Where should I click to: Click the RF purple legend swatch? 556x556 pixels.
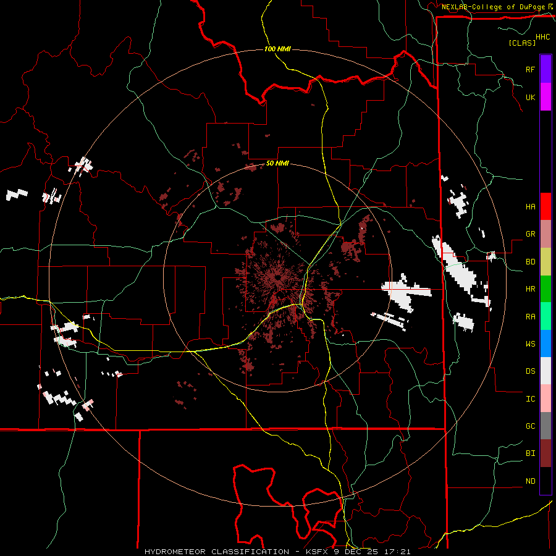point(545,69)
